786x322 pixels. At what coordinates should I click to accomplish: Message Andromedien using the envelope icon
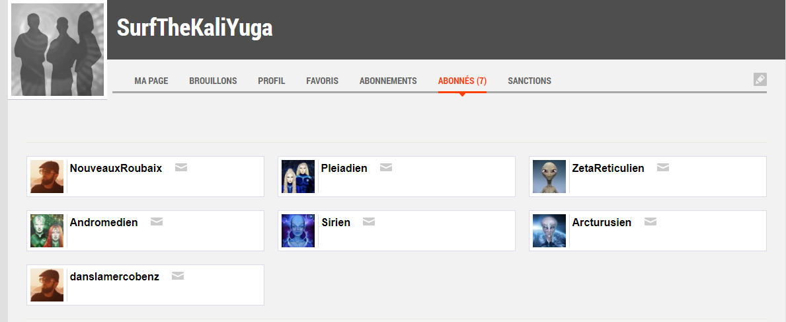[157, 222]
